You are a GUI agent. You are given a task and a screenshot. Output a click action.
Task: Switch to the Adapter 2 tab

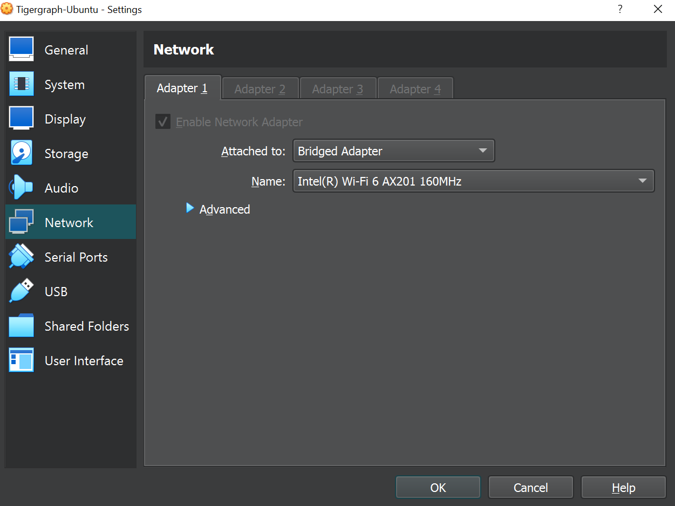pyautogui.click(x=260, y=88)
